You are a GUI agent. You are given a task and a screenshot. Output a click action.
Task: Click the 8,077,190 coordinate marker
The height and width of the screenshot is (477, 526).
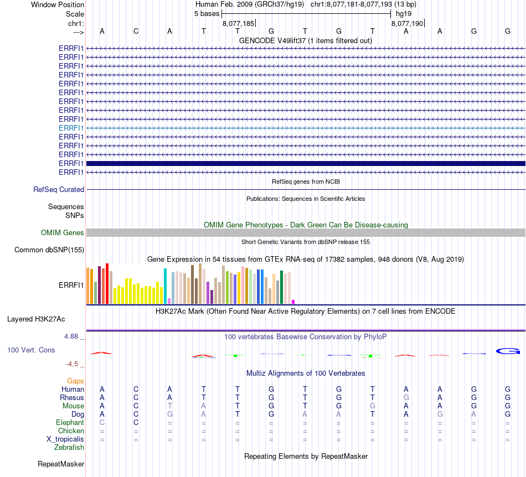pyautogui.click(x=407, y=23)
